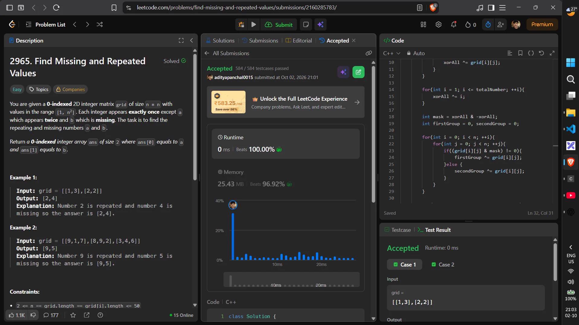Select Case 2 test result
The height and width of the screenshot is (325, 579).
click(443, 264)
